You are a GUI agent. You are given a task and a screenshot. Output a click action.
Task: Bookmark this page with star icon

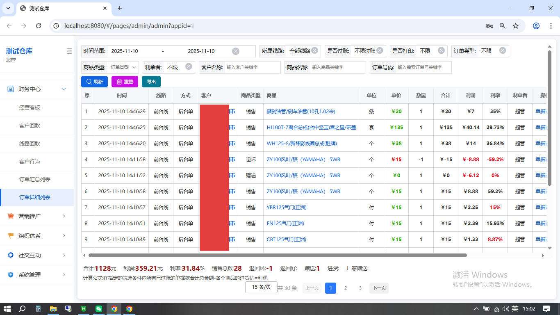(516, 26)
